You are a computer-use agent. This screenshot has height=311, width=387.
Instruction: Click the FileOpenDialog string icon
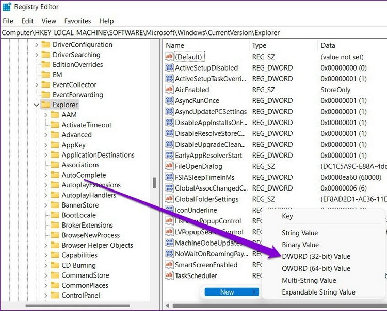click(x=169, y=166)
